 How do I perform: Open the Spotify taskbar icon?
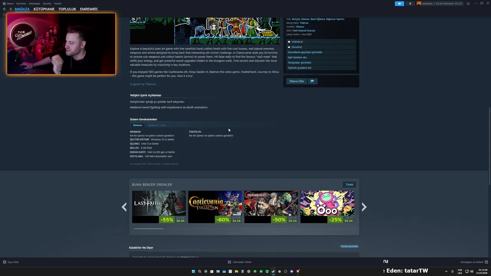pos(267,271)
